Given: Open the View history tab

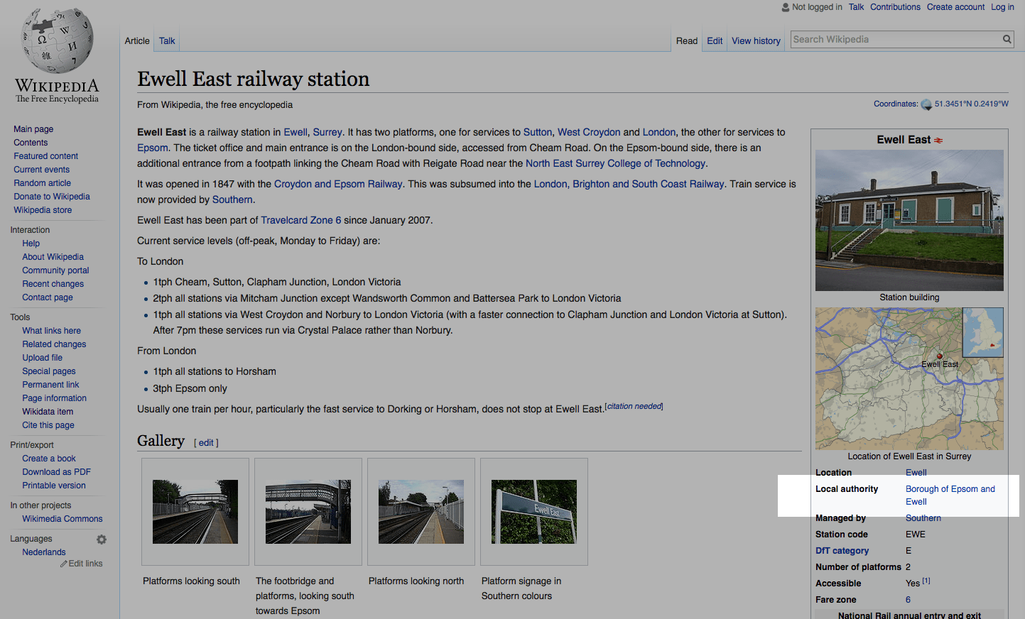Looking at the screenshot, I should click(756, 41).
